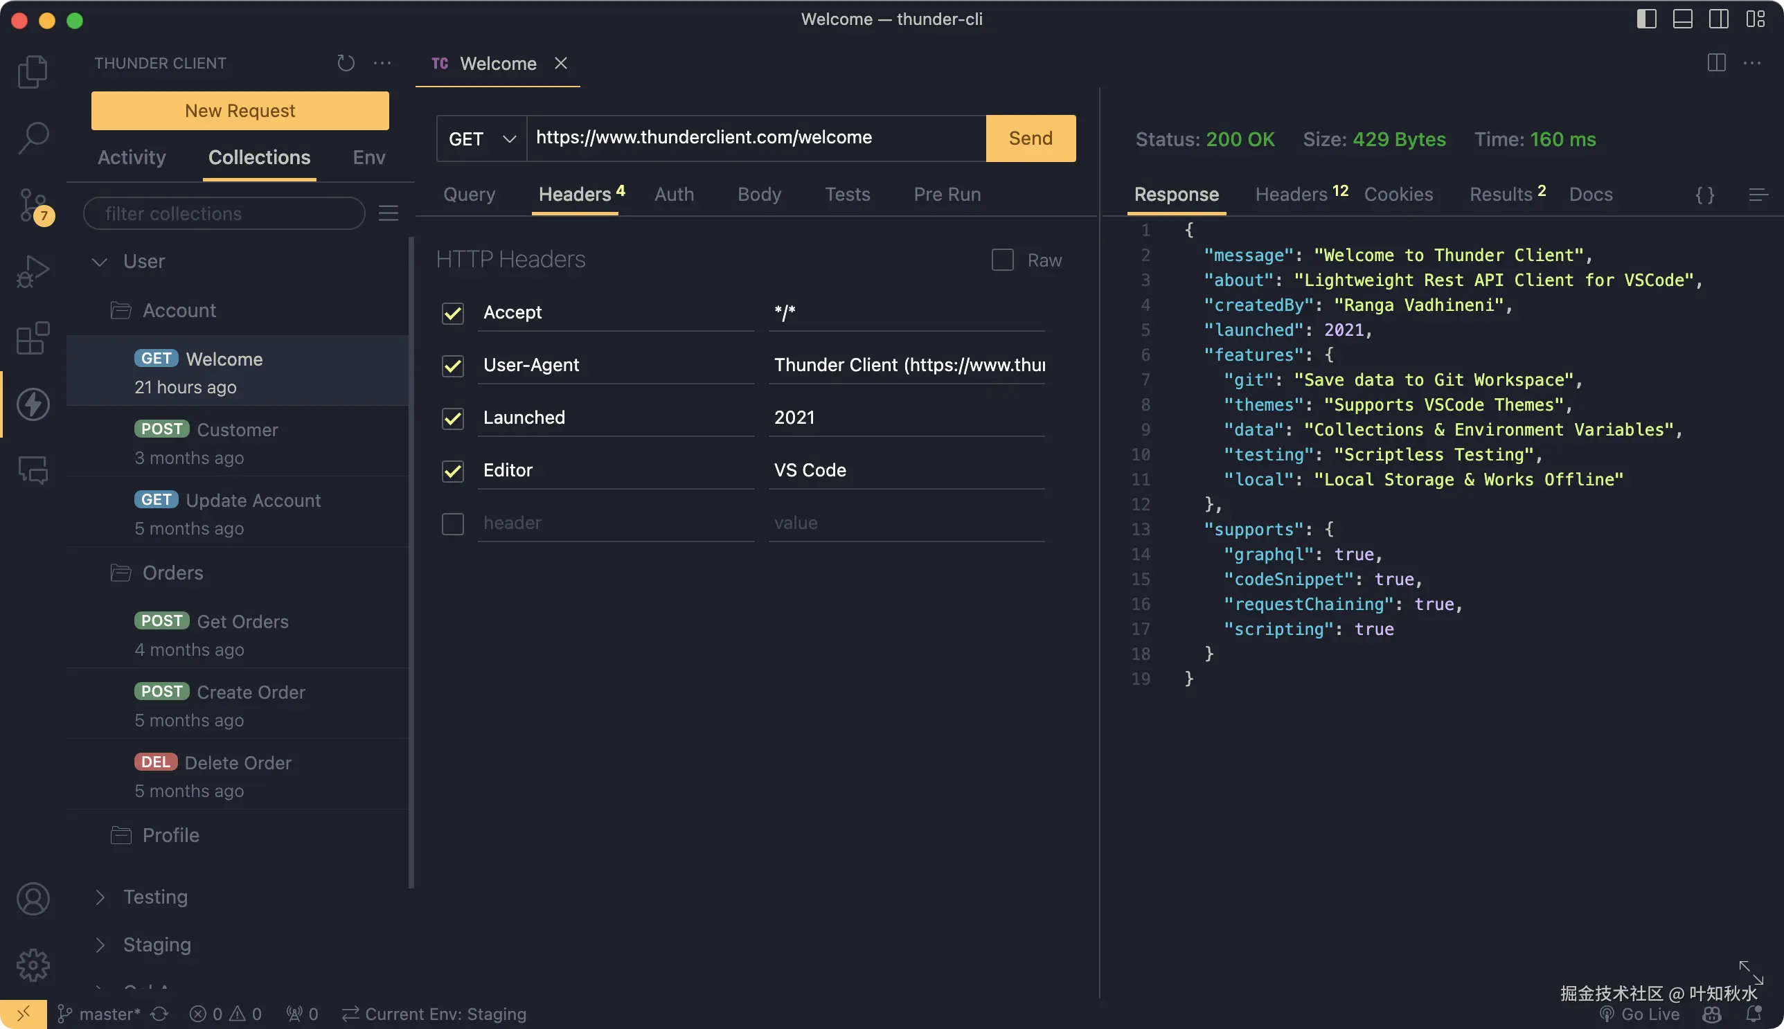Screen dimensions: 1784x1029
Task: Click the curly braces response format icon
Action: (x=1705, y=195)
